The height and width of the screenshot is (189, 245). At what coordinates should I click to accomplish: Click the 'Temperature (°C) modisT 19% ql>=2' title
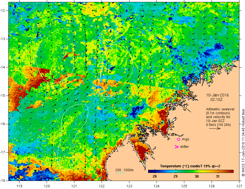click(190, 166)
